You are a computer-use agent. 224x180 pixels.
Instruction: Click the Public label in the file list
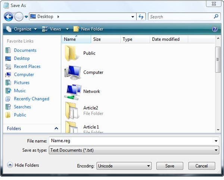(89, 53)
